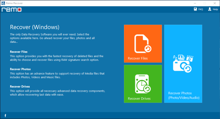The image size is (220, 119).
Task: Open the Facebook page icon
Action: 5,116
